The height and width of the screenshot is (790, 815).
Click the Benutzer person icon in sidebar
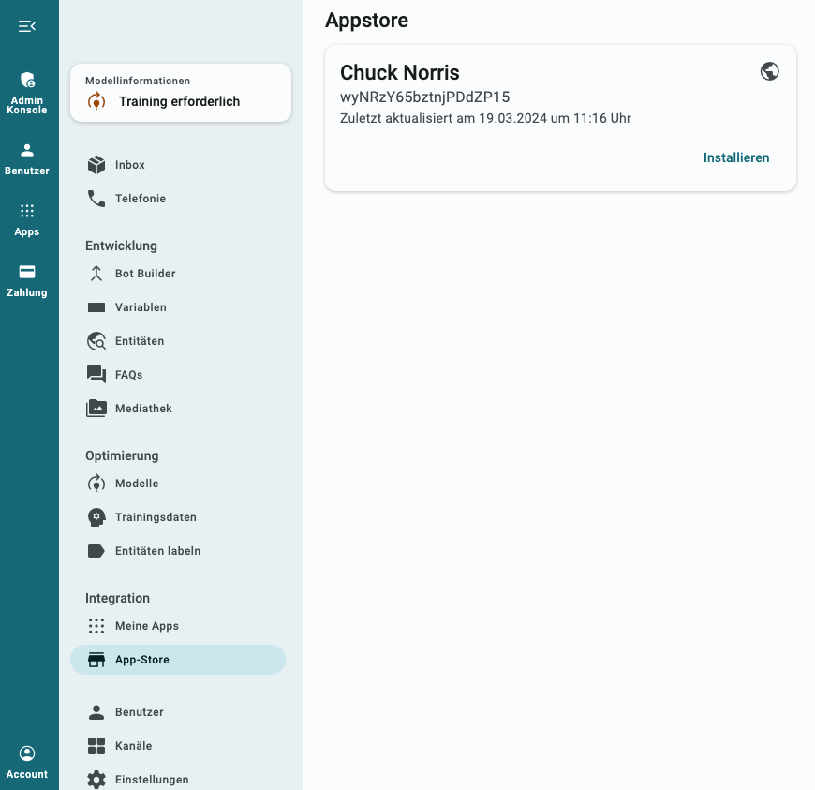pos(96,712)
